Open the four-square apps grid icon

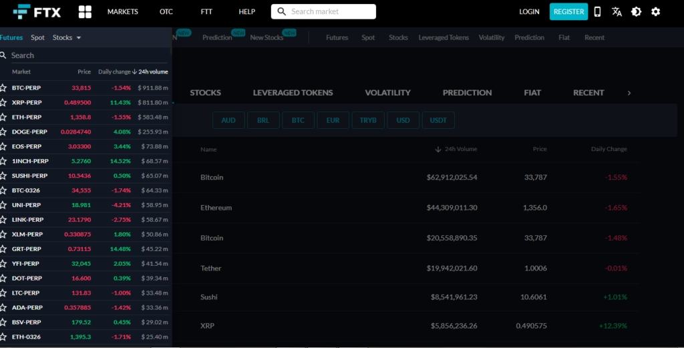pos(85,12)
